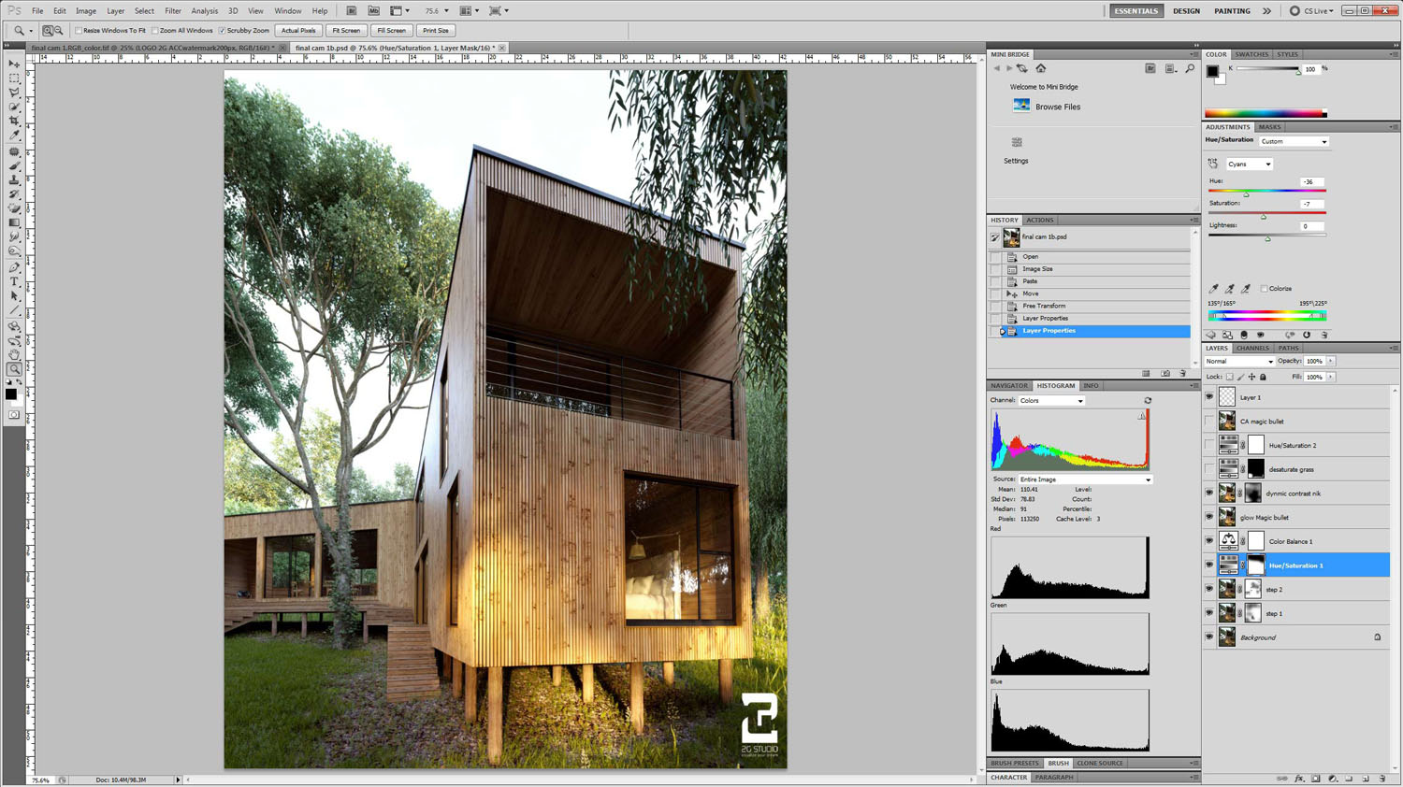
Task: Enable the Colorize checkbox
Action: [1264, 289]
